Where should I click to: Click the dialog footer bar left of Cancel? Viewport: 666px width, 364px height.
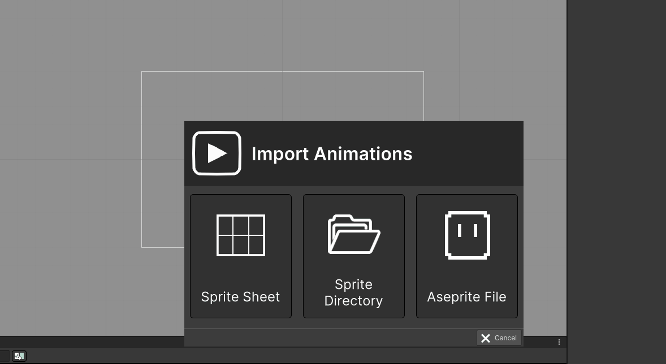tap(330, 338)
